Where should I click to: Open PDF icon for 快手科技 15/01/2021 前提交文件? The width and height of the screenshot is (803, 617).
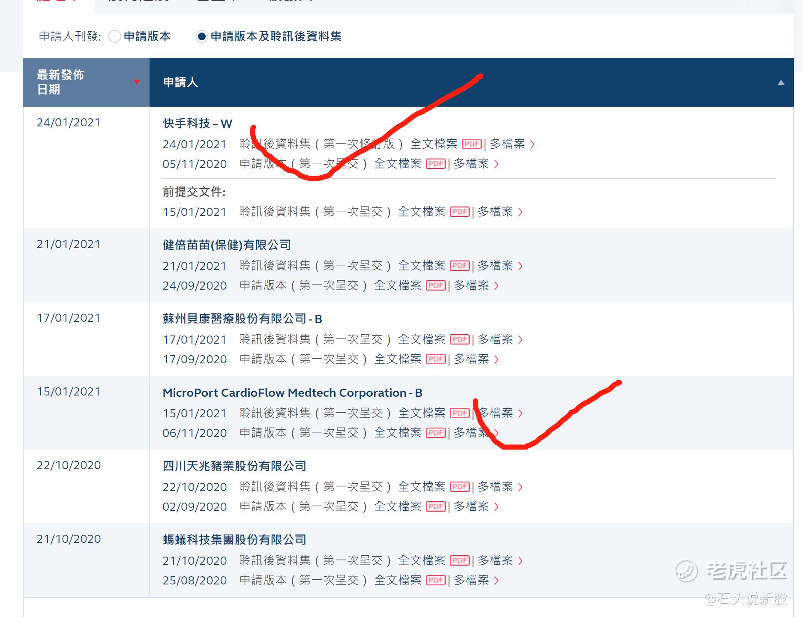click(460, 212)
